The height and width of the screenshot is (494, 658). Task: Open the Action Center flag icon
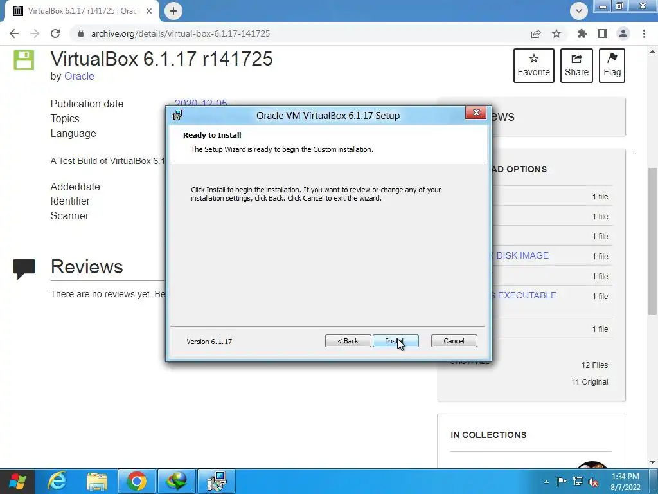[x=562, y=482]
